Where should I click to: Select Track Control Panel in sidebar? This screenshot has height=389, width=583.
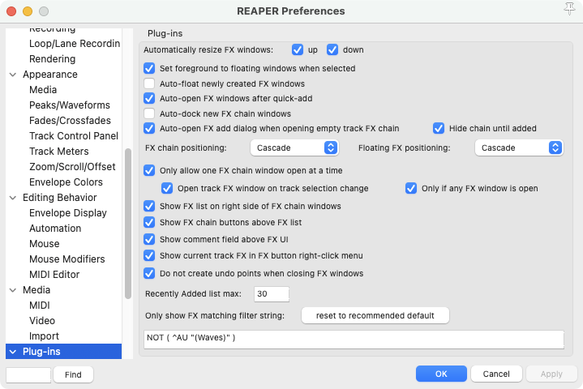click(73, 136)
